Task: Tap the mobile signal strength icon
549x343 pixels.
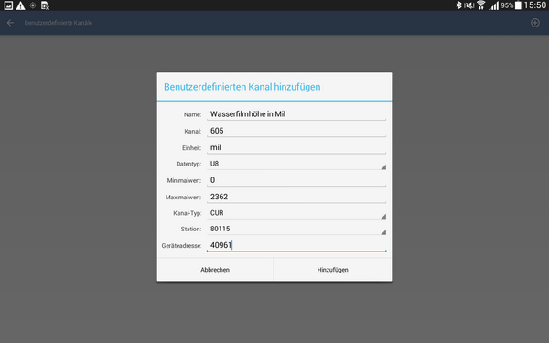Action: coord(494,5)
